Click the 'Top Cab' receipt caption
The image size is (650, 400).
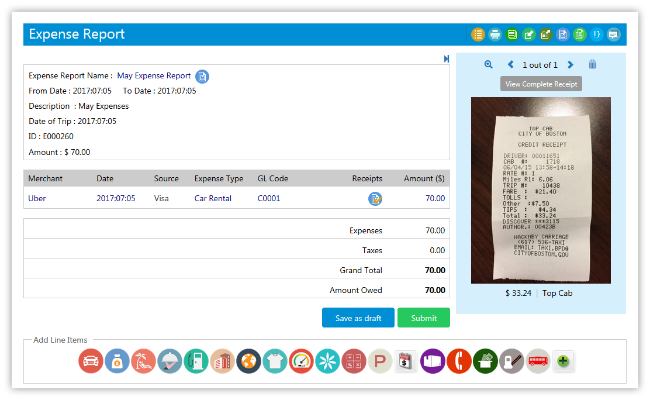coord(557,293)
